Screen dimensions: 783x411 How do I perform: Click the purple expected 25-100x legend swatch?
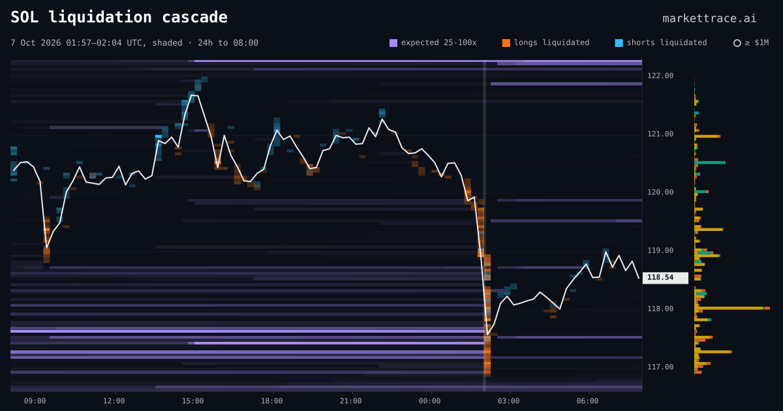click(393, 43)
